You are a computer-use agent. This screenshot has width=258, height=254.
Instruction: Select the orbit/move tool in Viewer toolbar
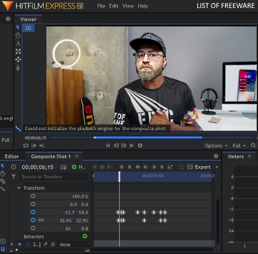point(18,60)
